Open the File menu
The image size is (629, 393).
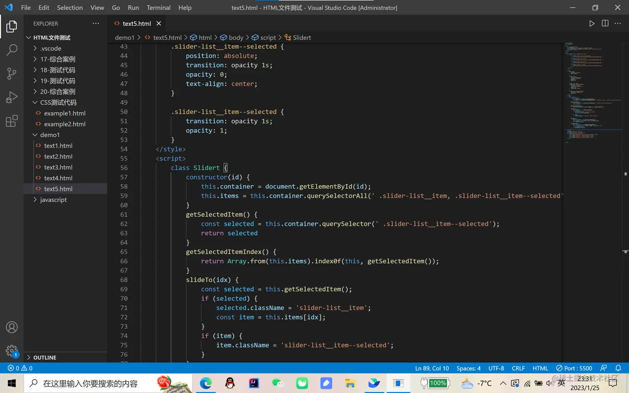coord(26,7)
